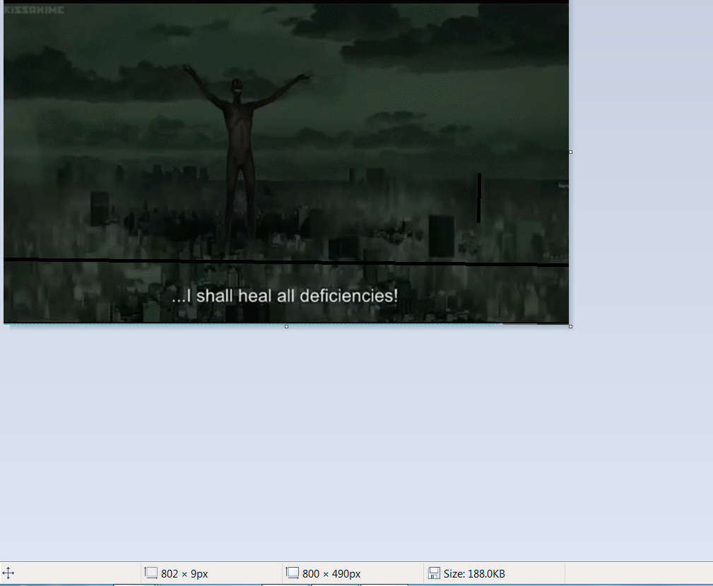Click the canvas bottom-center resize handle

(x=286, y=326)
